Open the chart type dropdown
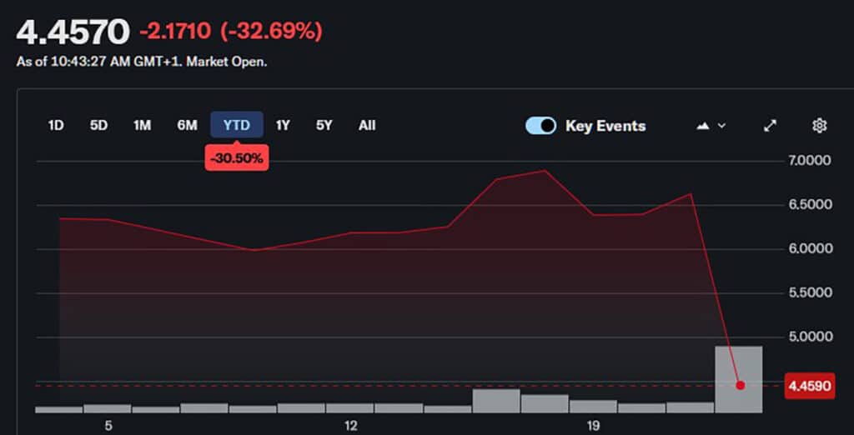The image size is (854, 435). click(x=711, y=126)
